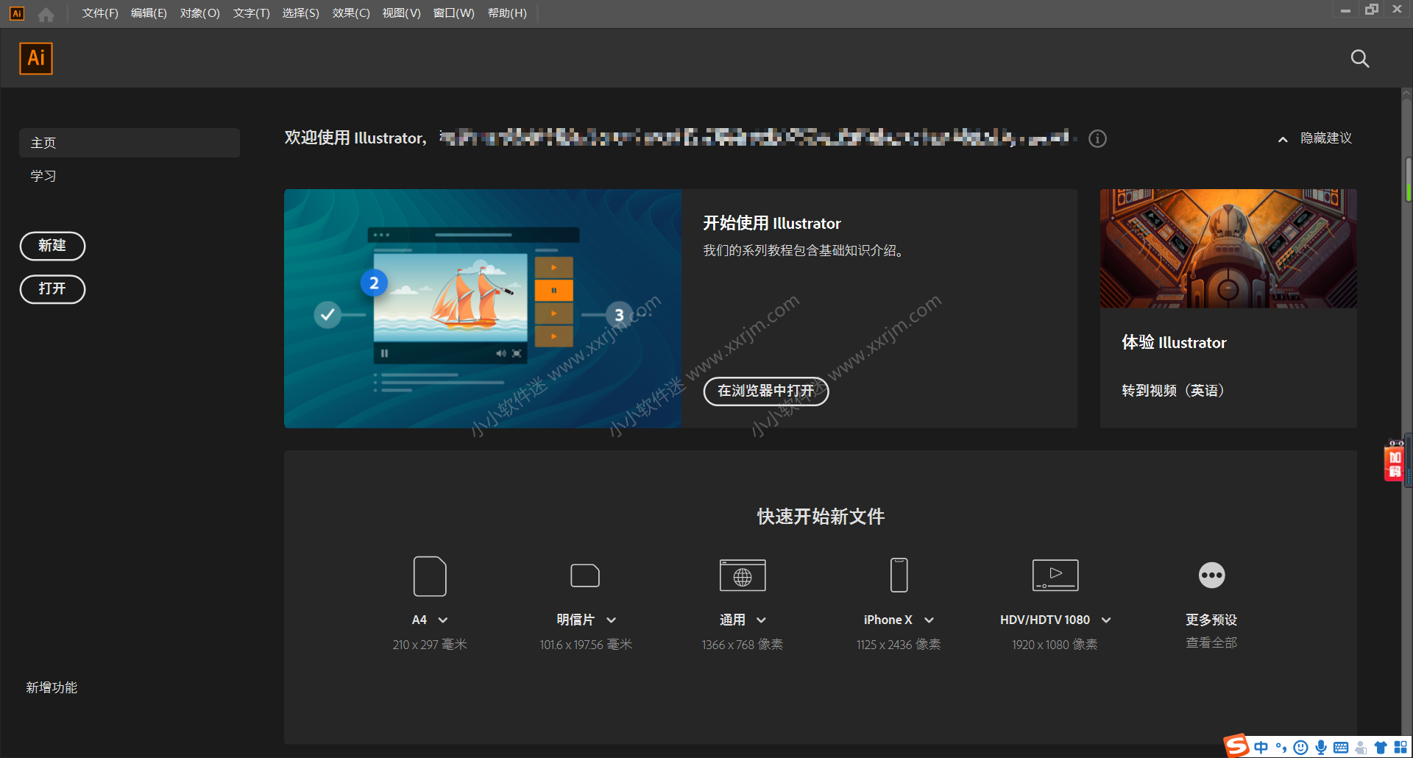
Task: Click the 210 x 297 毫米 size text
Action: 430,645
